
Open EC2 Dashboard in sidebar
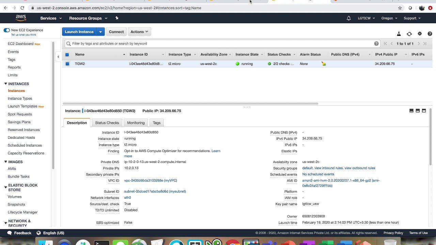20,44
